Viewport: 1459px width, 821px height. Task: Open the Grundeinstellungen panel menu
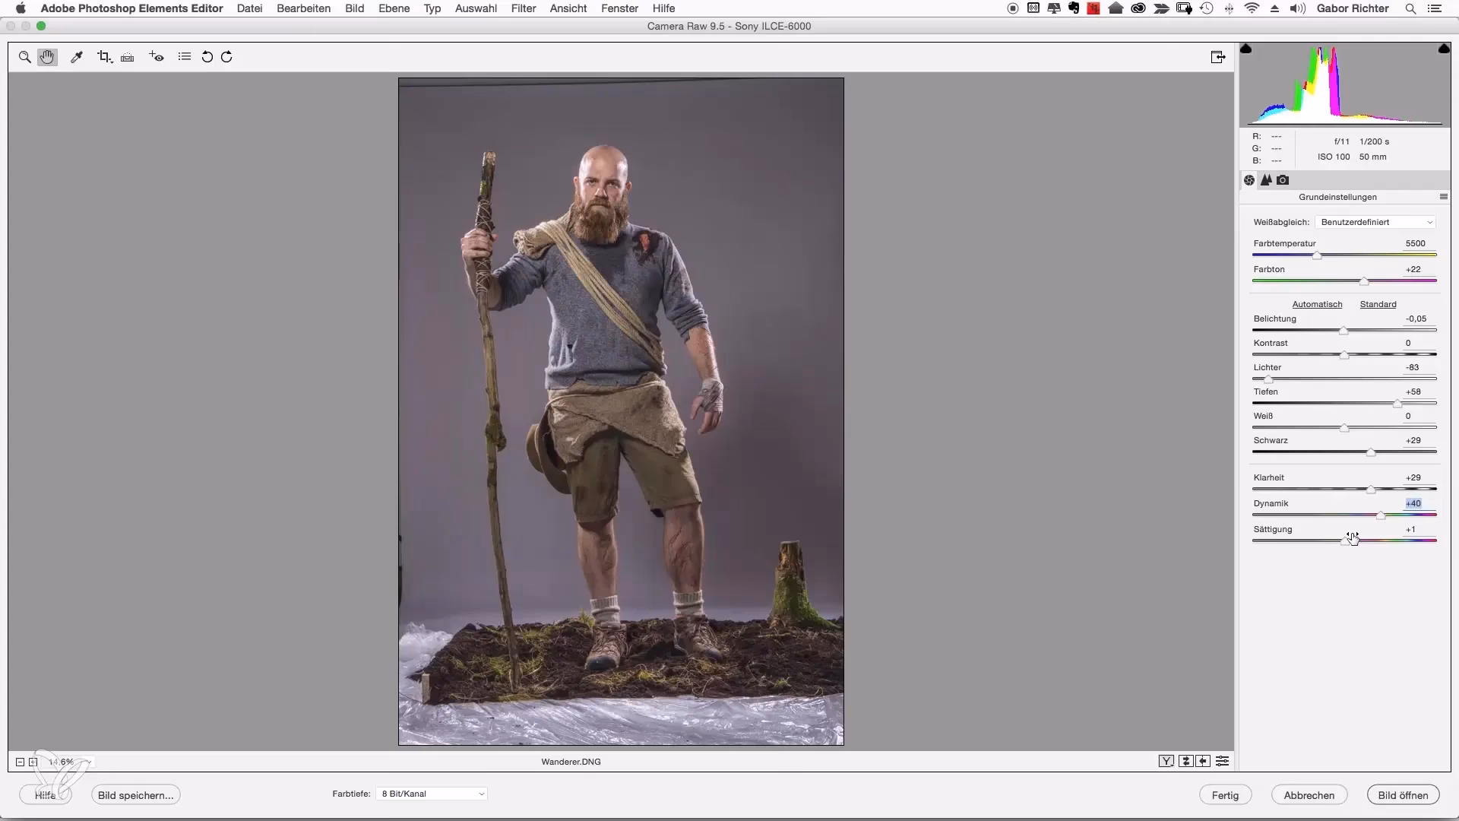point(1444,196)
